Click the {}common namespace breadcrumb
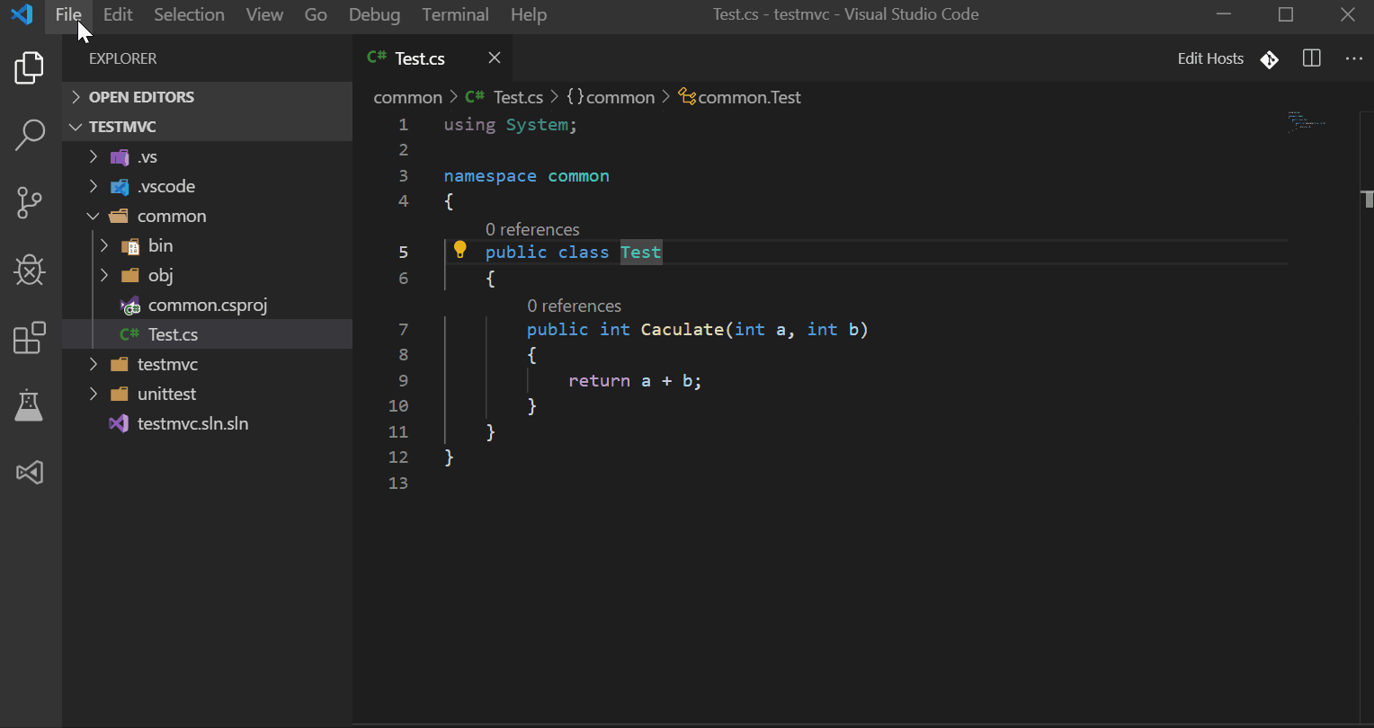 pyautogui.click(x=611, y=97)
